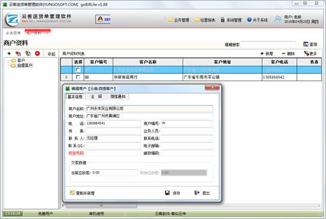Click the 联系电话 input field
326x219 pixels.
187,139
